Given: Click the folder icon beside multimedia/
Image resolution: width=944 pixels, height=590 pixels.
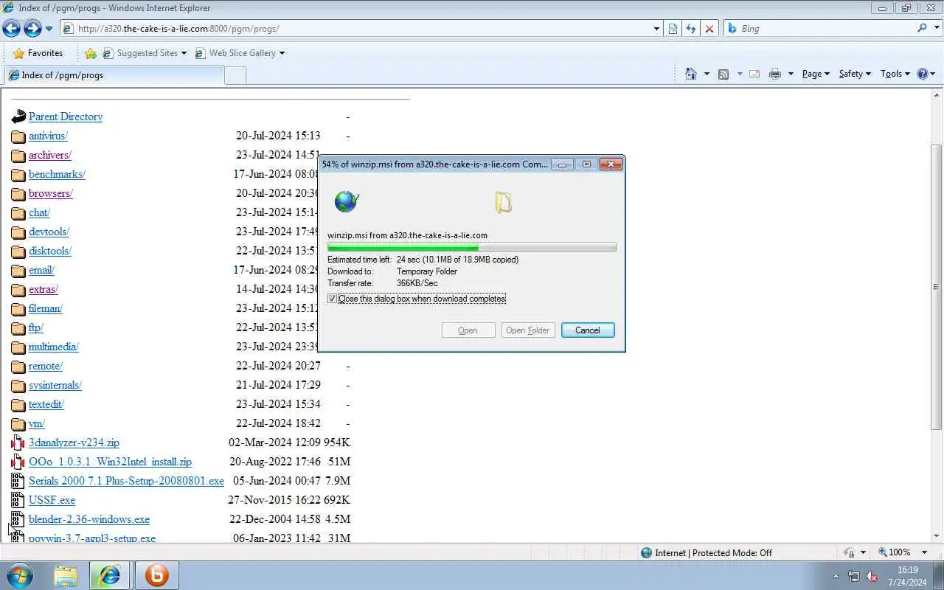Looking at the screenshot, I should coord(18,347).
